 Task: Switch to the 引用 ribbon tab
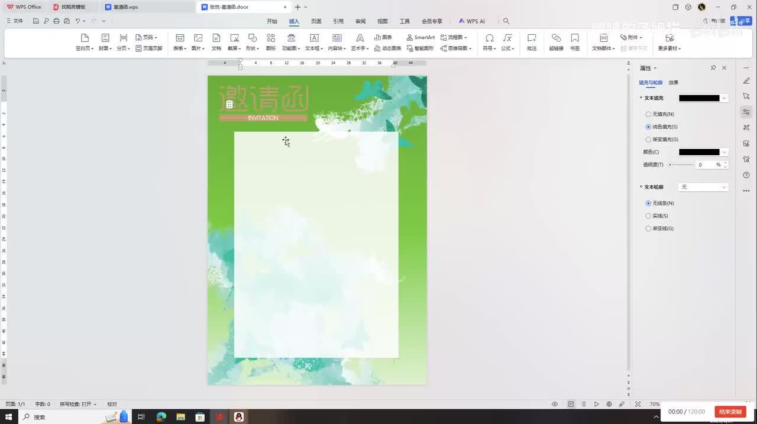point(338,21)
